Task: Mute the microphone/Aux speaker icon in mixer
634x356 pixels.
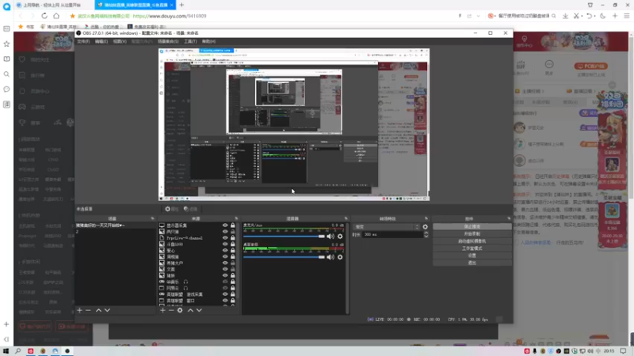Action: [330, 236]
